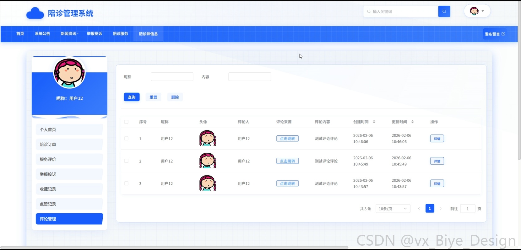Click the 序号 column header

[x=143, y=122]
